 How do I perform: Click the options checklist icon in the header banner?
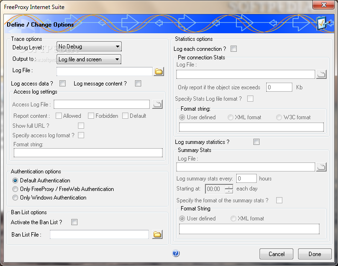coord(323,23)
